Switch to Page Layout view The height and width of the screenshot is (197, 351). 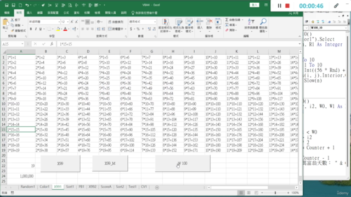[x=248, y=193]
